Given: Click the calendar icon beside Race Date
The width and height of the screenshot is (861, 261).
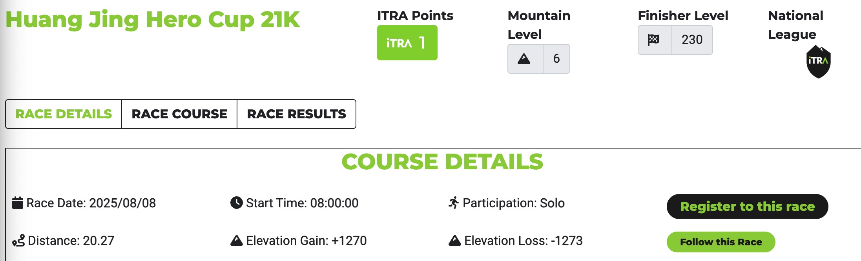Looking at the screenshot, I should point(18,203).
